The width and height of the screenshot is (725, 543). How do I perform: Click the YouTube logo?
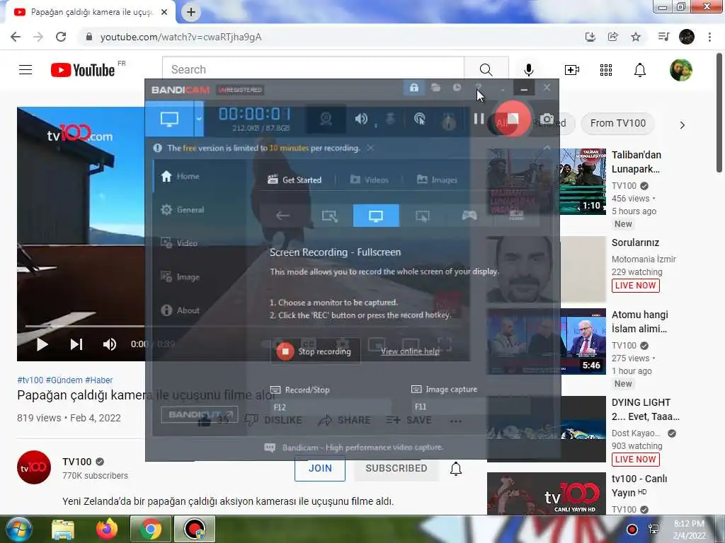(x=83, y=70)
